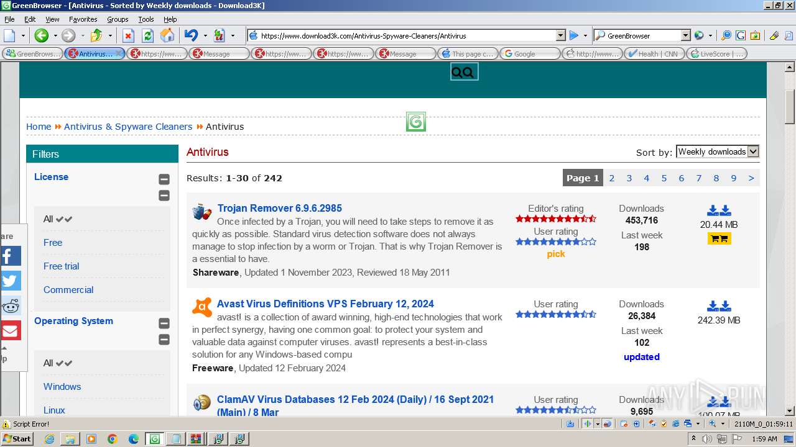
Task: Filter license by Free
Action: (53, 243)
